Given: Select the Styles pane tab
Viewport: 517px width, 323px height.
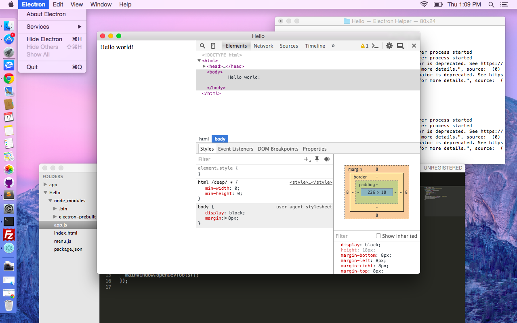Looking at the screenshot, I should tap(207, 149).
